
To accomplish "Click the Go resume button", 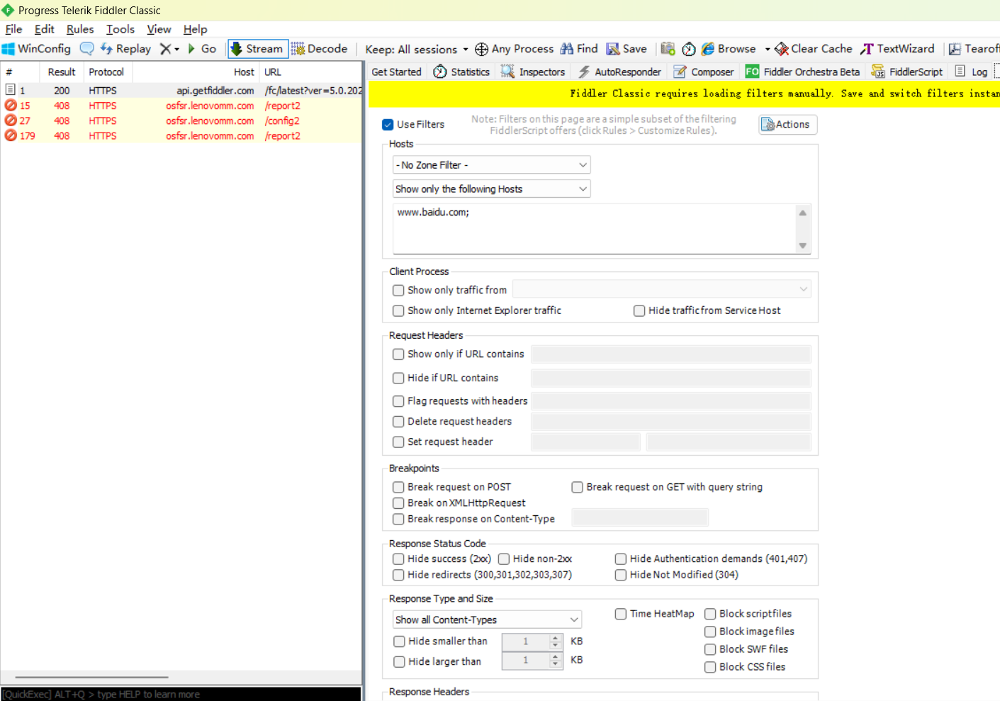I will click(x=202, y=49).
